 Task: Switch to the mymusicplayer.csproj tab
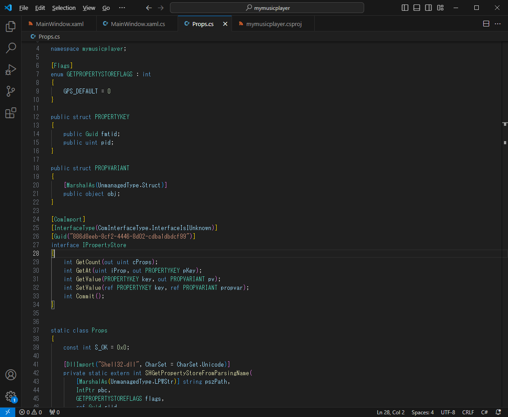273,24
